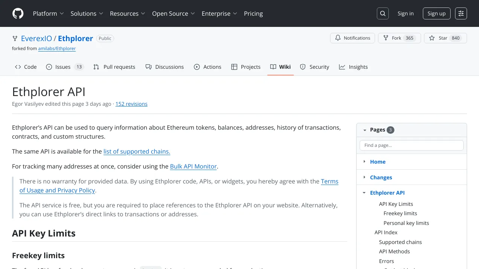Open Terms of Usage and Privacy Policy link

click(x=179, y=186)
